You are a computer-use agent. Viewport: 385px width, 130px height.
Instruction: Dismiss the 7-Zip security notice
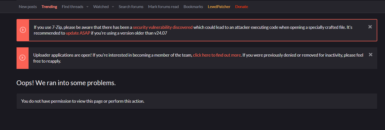[x=370, y=27]
